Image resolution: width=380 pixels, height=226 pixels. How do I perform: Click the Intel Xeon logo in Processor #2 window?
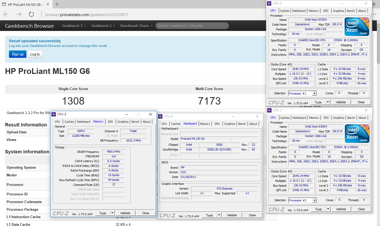pyautogui.click(x=357, y=134)
